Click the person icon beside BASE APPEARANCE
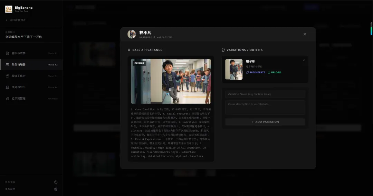373x196 pixels. click(129, 50)
